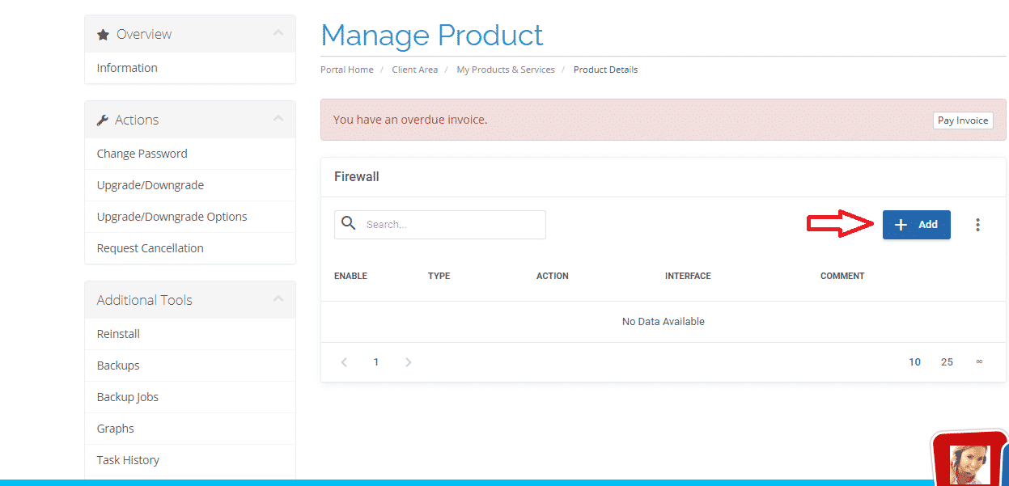1009x486 pixels.
Task: Collapse the Additional Tools panel chevron
Action: pos(278,300)
